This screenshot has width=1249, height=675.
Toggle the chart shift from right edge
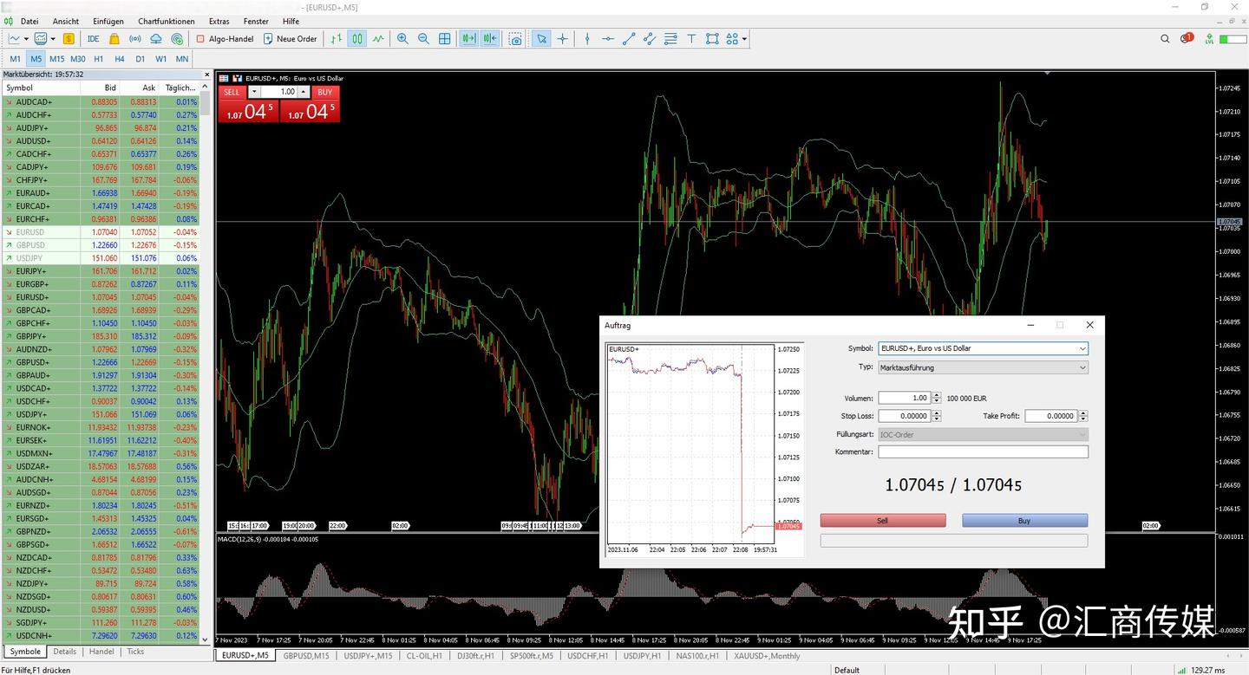[488, 38]
